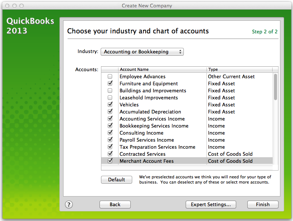Check the Leasehold Improvements checkbox

coord(110,98)
